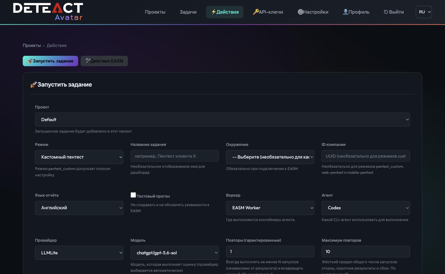Click the Проекты breadcrumb link
The width and height of the screenshot is (445, 274).
[x=32, y=45]
